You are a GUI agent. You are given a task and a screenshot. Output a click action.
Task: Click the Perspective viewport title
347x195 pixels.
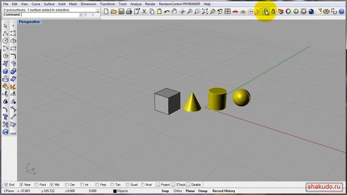(x=29, y=22)
